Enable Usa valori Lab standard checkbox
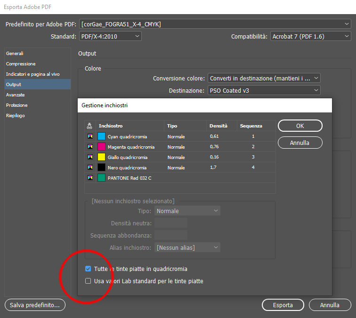This screenshot has width=356, height=318. pos(88,281)
